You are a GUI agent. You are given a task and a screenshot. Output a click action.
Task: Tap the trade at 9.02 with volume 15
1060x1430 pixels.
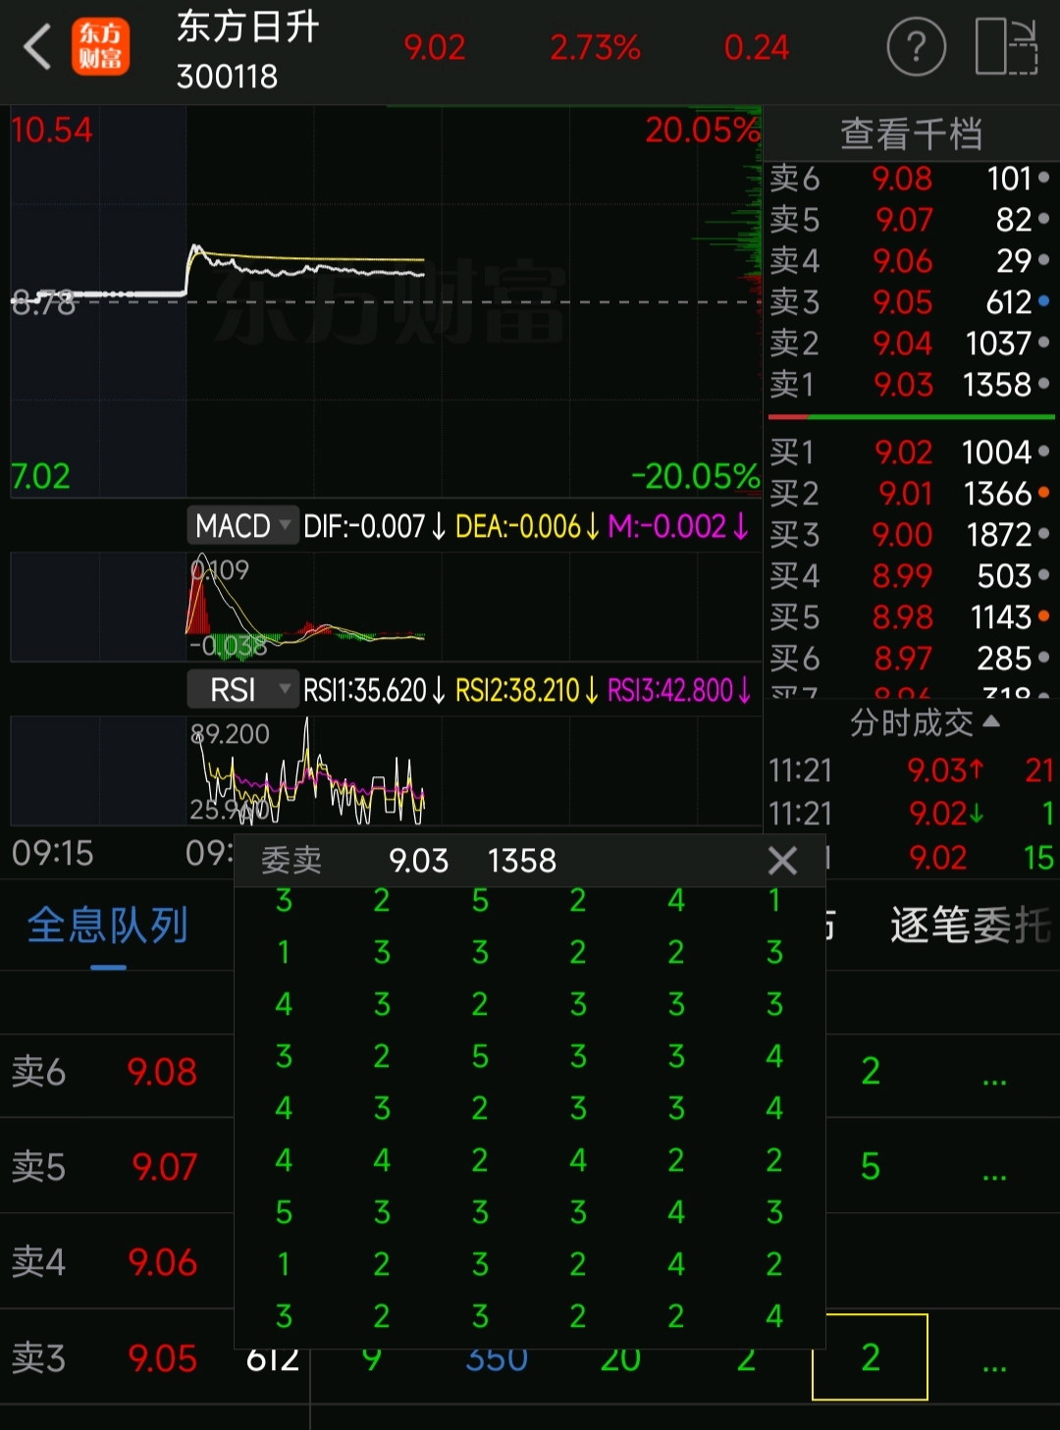tap(940, 858)
